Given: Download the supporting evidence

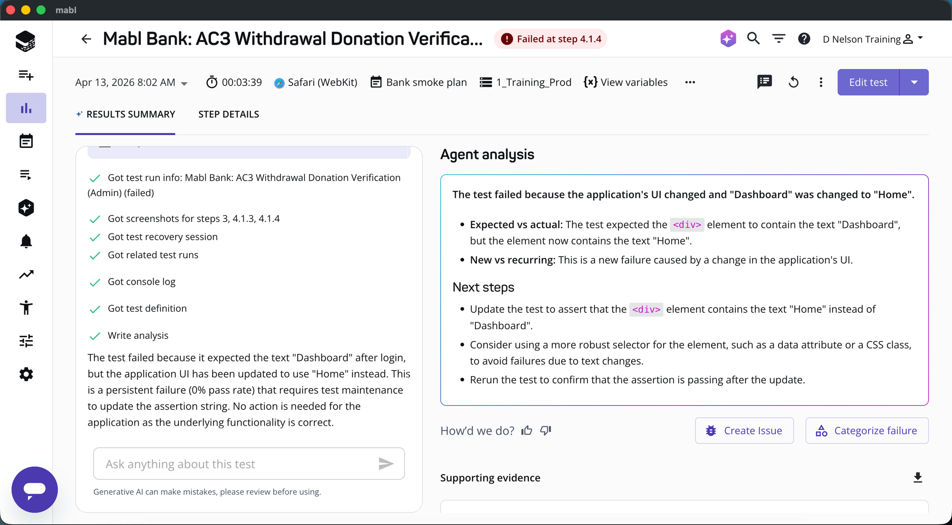Looking at the screenshot, I should click(918, 477).
